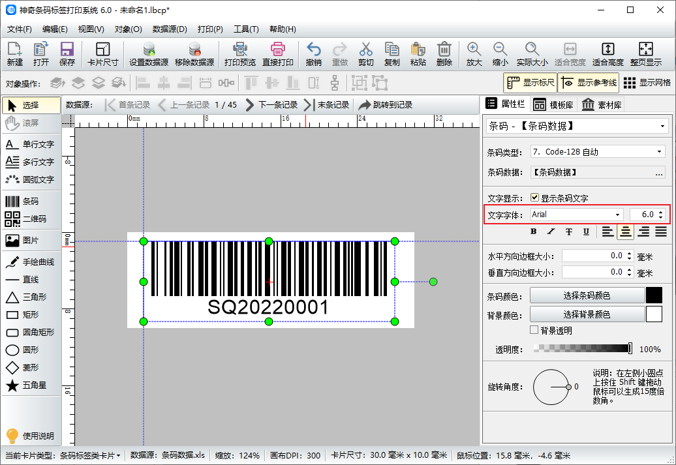Switch to the 模板库 tab
This screenshot has width=676, height=465.
point(559,104)
